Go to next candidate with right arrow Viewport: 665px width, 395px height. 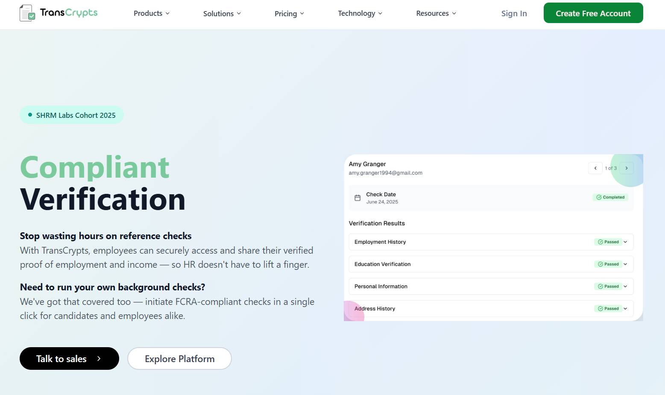627,168
